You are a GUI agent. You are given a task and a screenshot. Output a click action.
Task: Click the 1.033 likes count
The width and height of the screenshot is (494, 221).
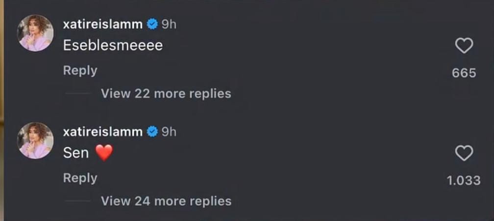[464, 180]
